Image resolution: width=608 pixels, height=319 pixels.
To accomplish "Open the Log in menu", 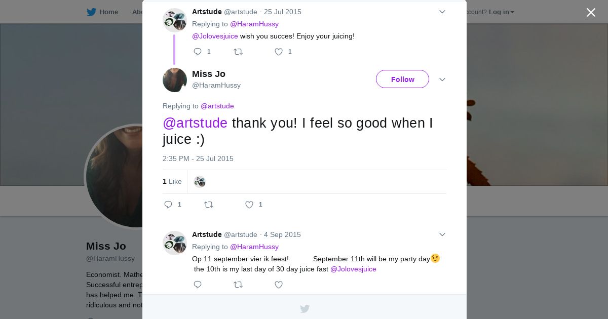I will (x=501, y=12).
